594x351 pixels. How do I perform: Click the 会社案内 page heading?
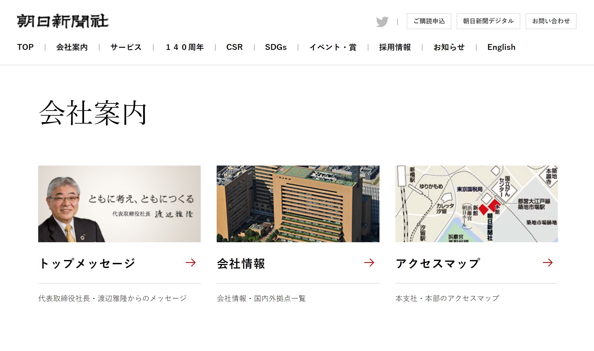pyautogui.click(x=93, y=113)
